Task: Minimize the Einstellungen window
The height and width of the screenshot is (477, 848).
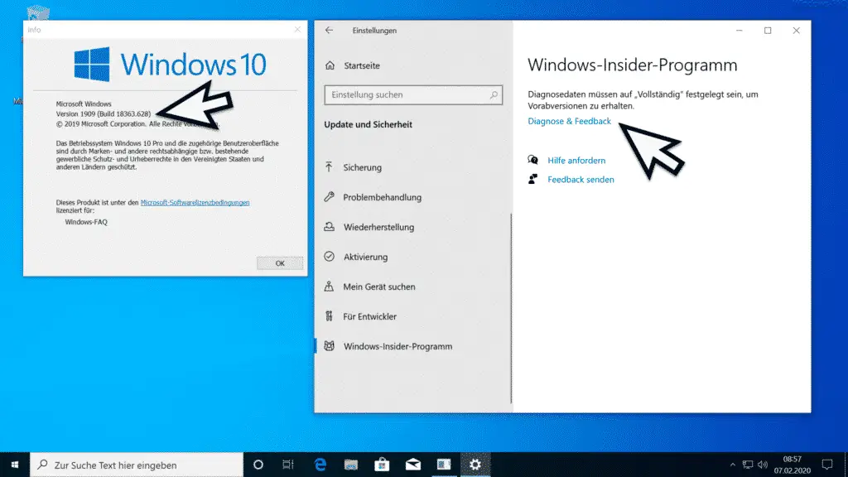Action: 739,31
